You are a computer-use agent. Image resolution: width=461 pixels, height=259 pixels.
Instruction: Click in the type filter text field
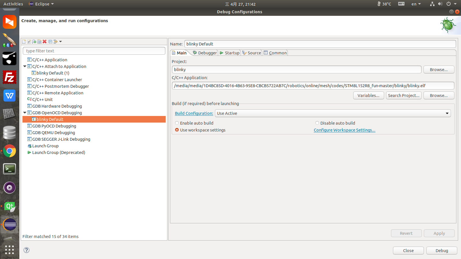(94, 51)
